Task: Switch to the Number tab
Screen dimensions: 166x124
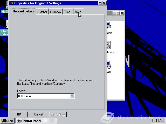Action: (42, 12)
